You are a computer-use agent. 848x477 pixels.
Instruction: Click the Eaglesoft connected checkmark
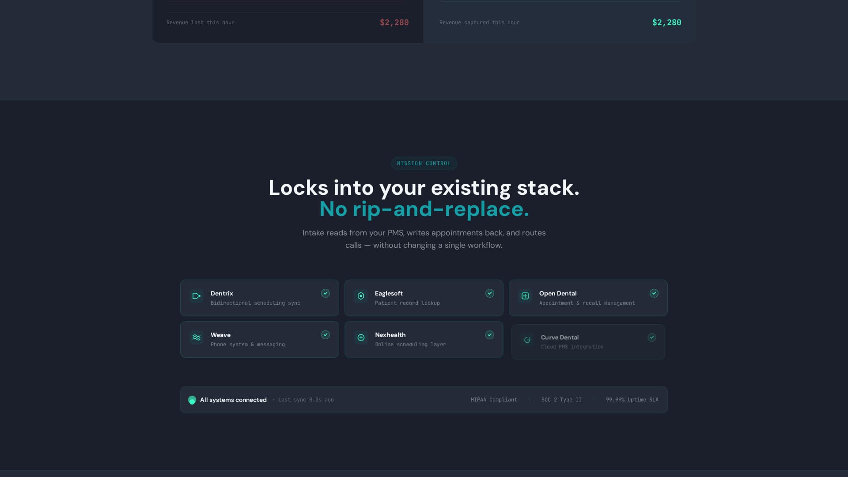point(490,293)
